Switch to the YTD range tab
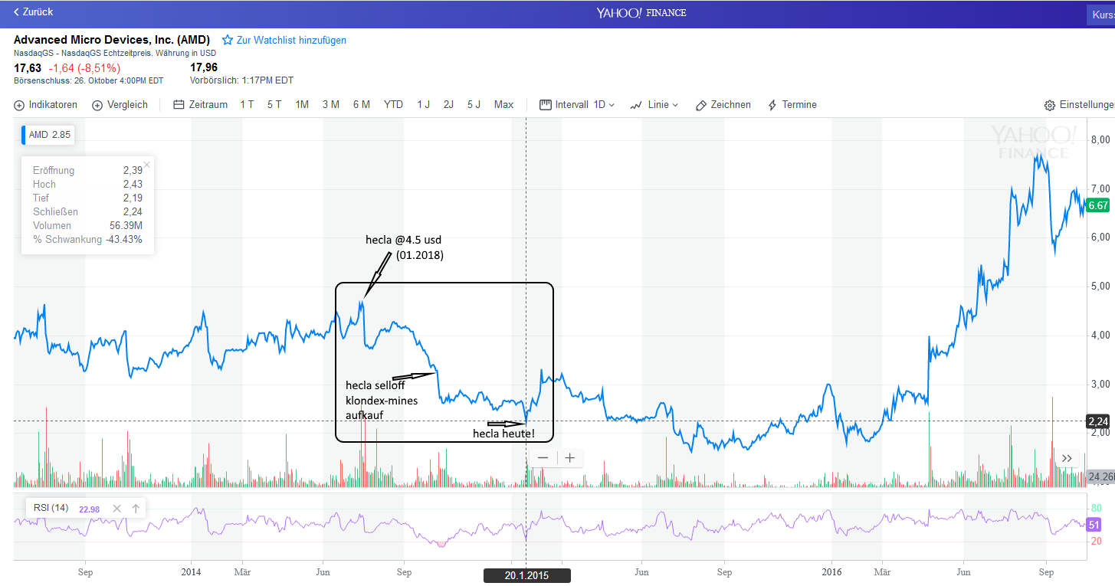Viewport: 1115px width, 586px height. (x=393, y=104)
